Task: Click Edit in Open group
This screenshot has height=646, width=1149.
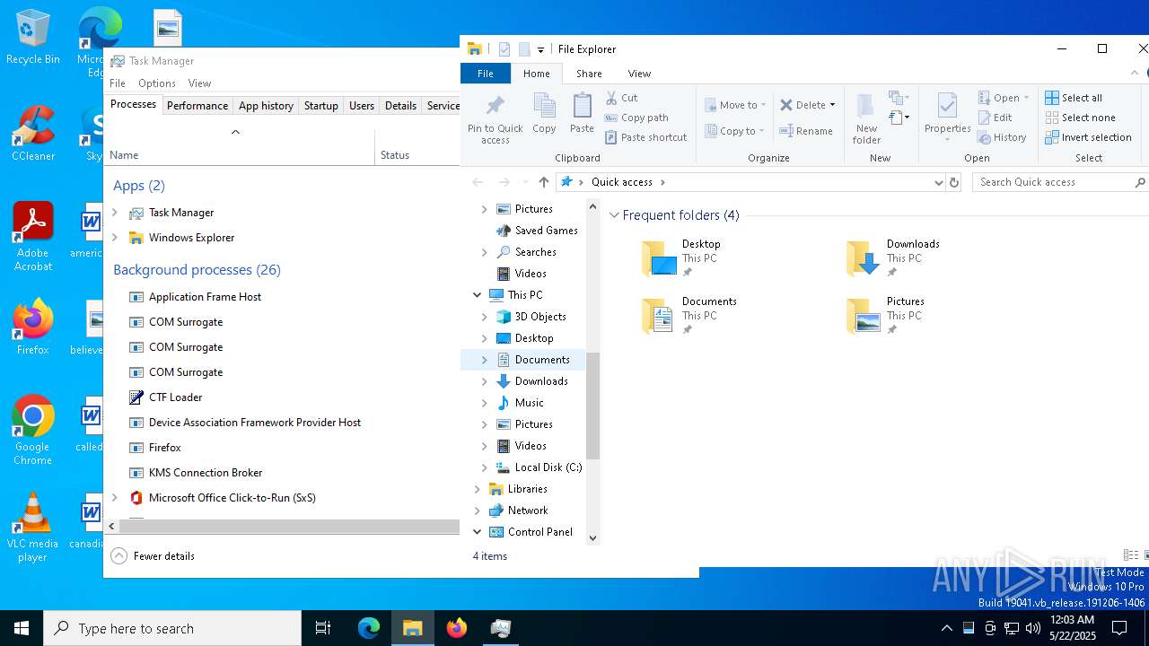Action: 995,118
